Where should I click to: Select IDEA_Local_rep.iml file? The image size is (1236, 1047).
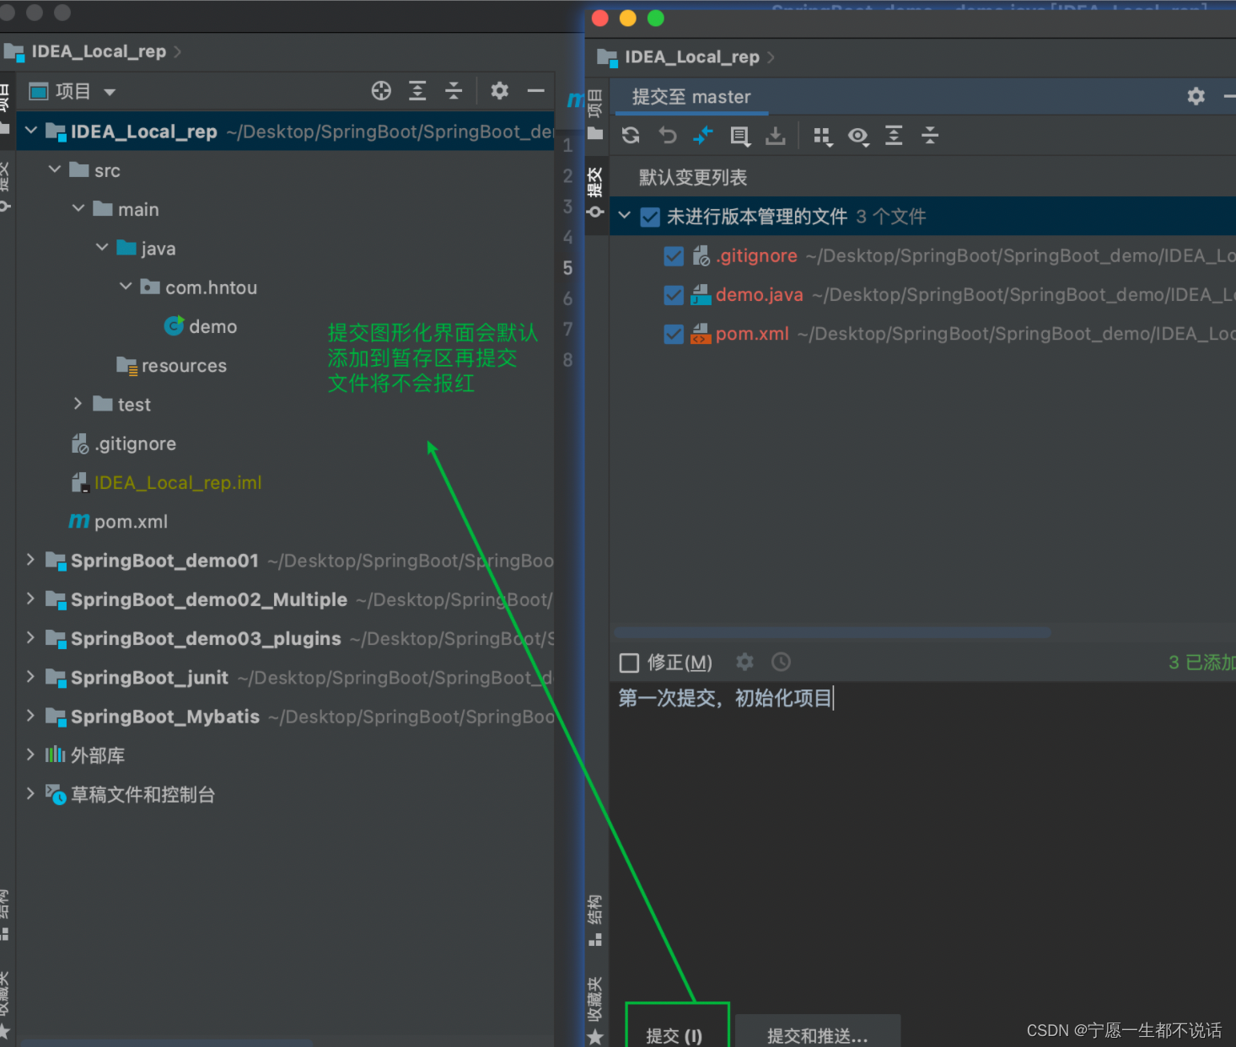[x=178, y=482]
